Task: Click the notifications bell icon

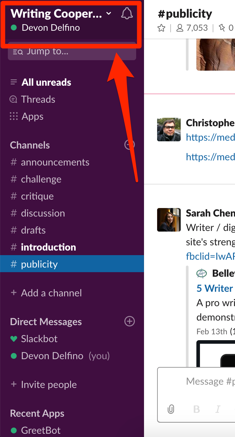Action: coord(127,13)
